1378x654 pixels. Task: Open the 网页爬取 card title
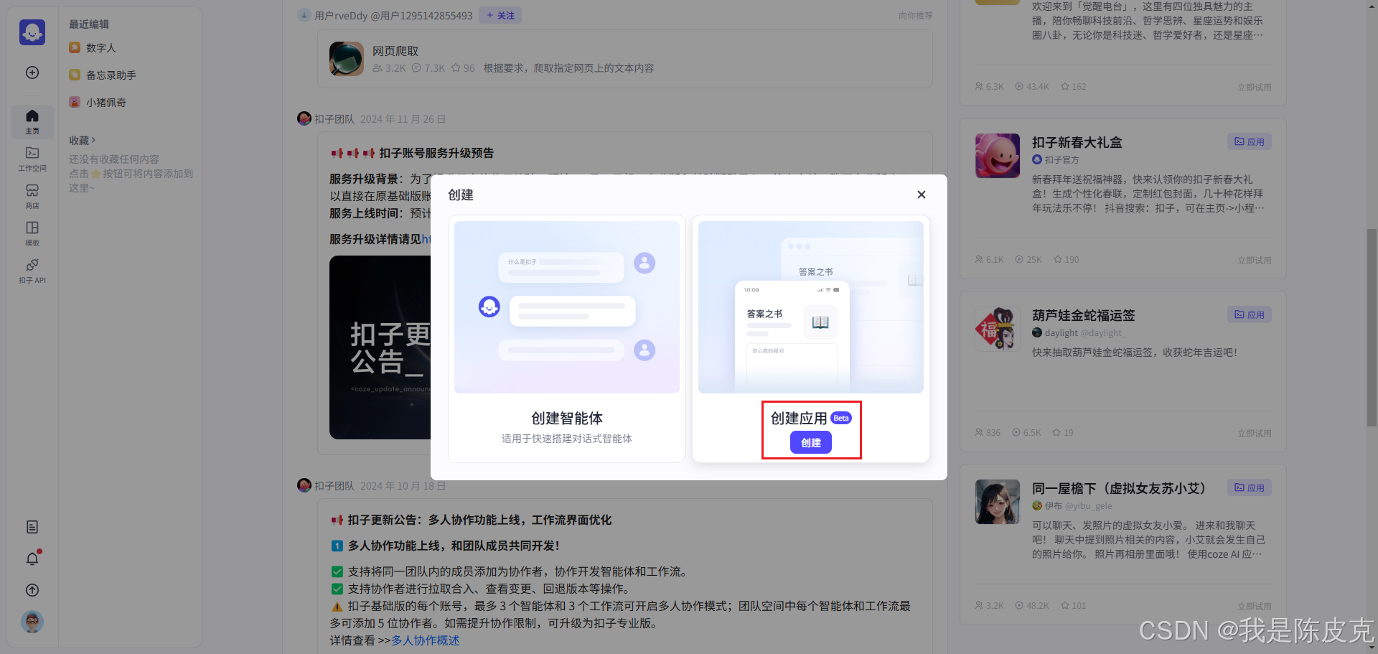(x=395, y=51)
